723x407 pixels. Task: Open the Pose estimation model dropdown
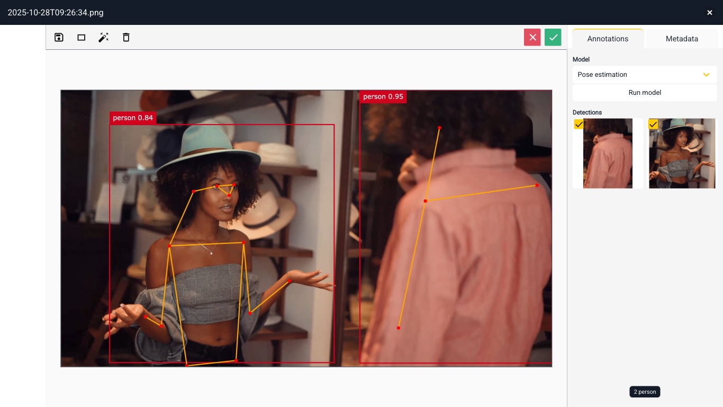click(644, 75)
